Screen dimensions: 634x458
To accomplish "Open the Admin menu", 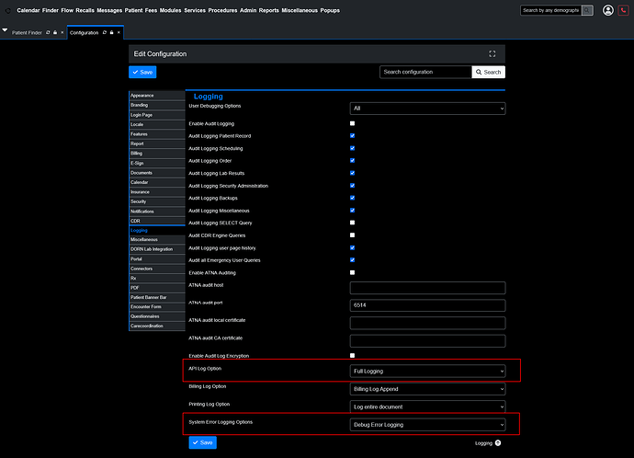I will point(248,10).
